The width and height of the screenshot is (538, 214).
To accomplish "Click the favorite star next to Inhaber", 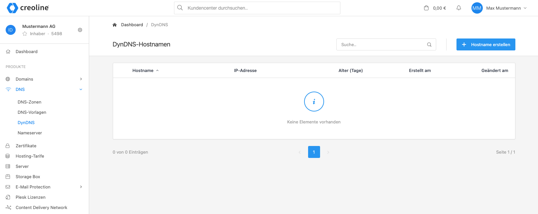I will tap(25, 34).
